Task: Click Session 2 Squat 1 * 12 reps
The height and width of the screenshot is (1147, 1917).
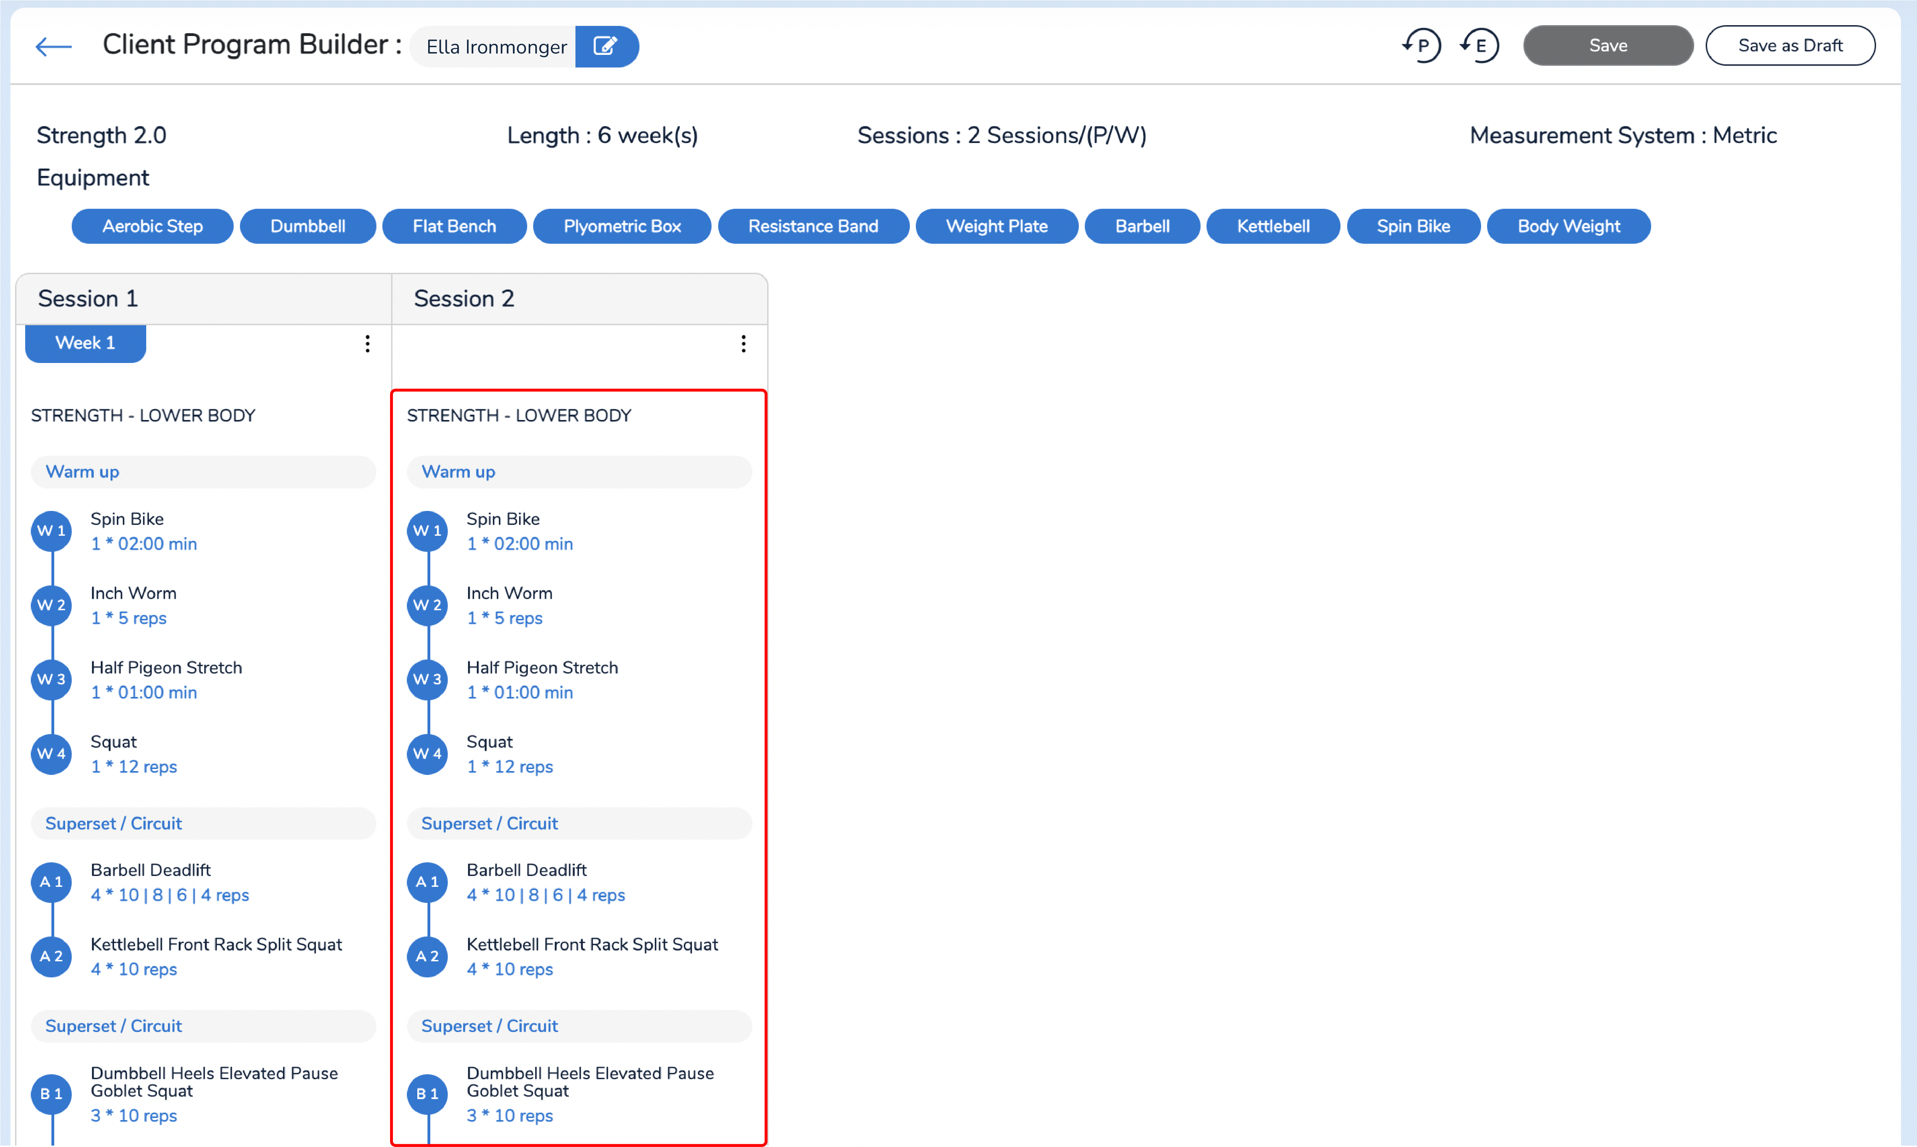Action: pyautogui.click(x=509, y=767)
